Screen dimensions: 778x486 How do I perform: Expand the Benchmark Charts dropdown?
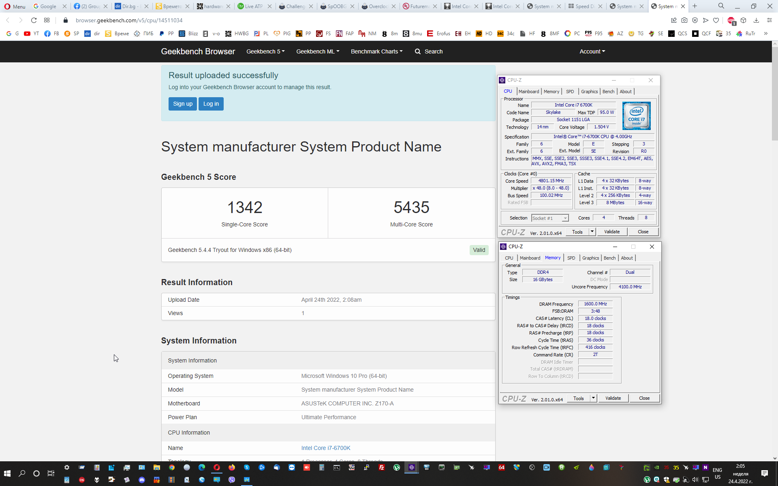(x=377, y=51)
